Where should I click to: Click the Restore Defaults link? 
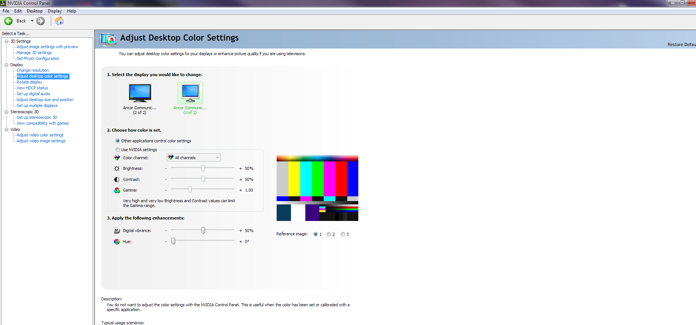682,44
